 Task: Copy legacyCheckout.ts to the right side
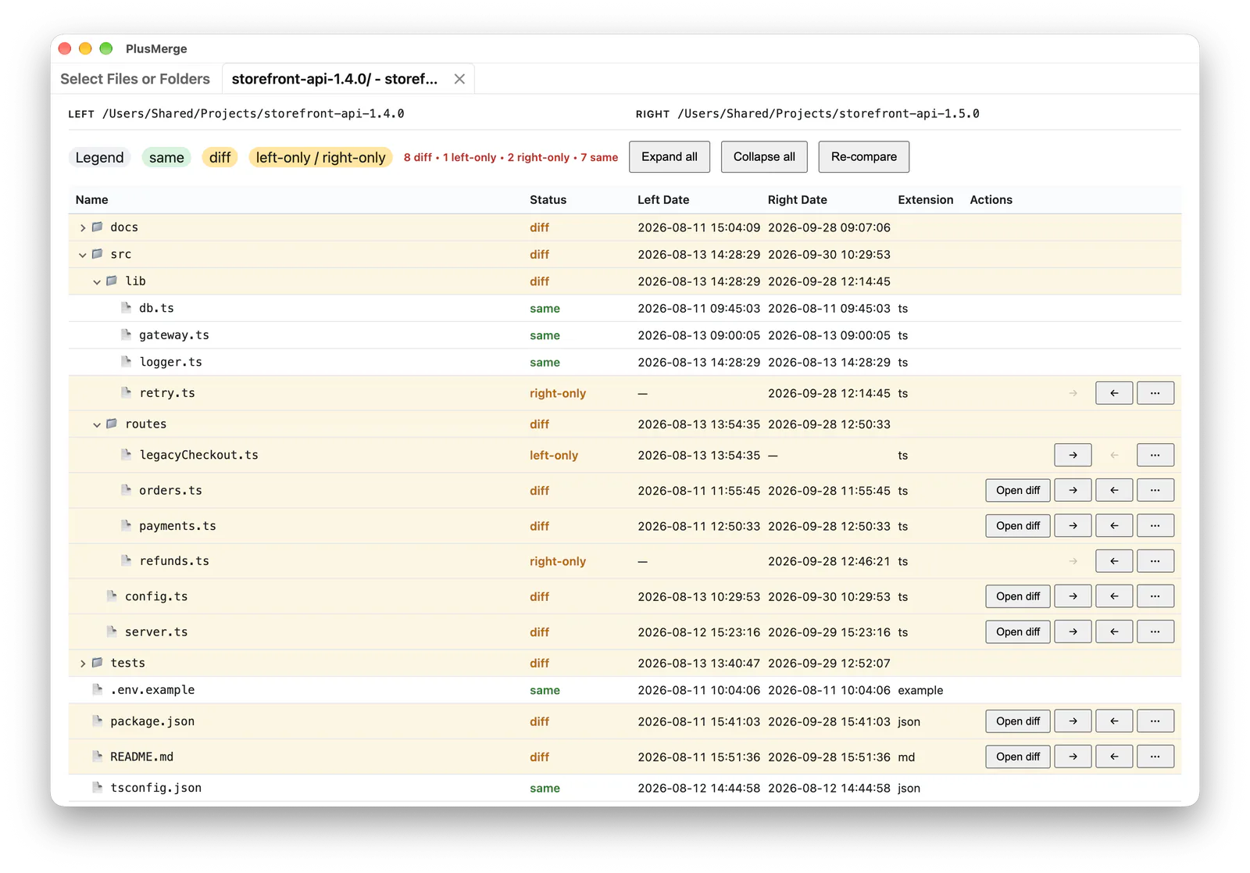pyautogui.click(x=1073, y=455)
